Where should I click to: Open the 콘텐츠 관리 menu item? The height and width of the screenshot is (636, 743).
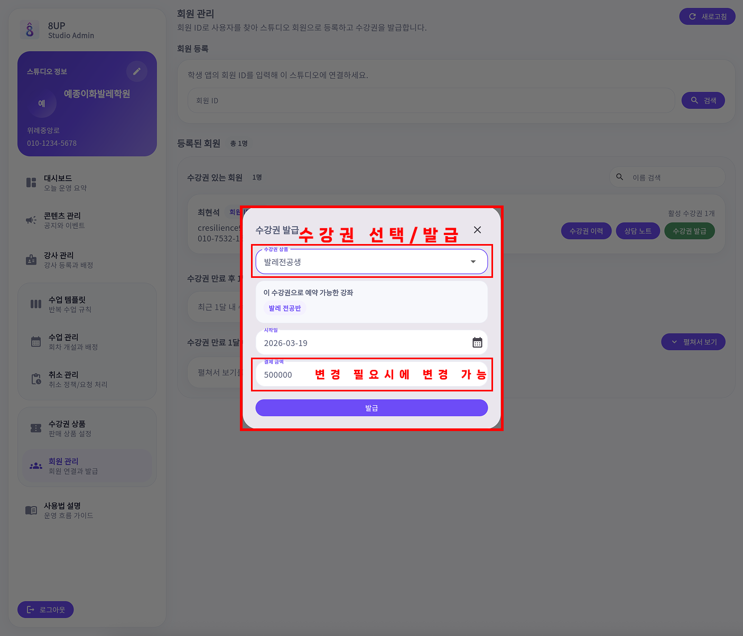(x=87, y=220)
